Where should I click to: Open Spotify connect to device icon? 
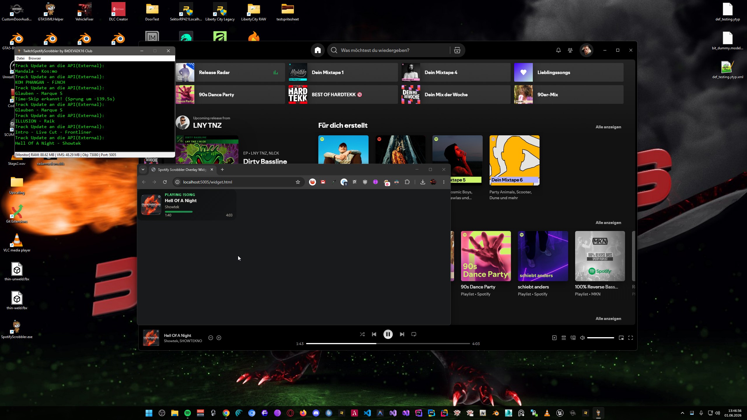coord(573,338)
